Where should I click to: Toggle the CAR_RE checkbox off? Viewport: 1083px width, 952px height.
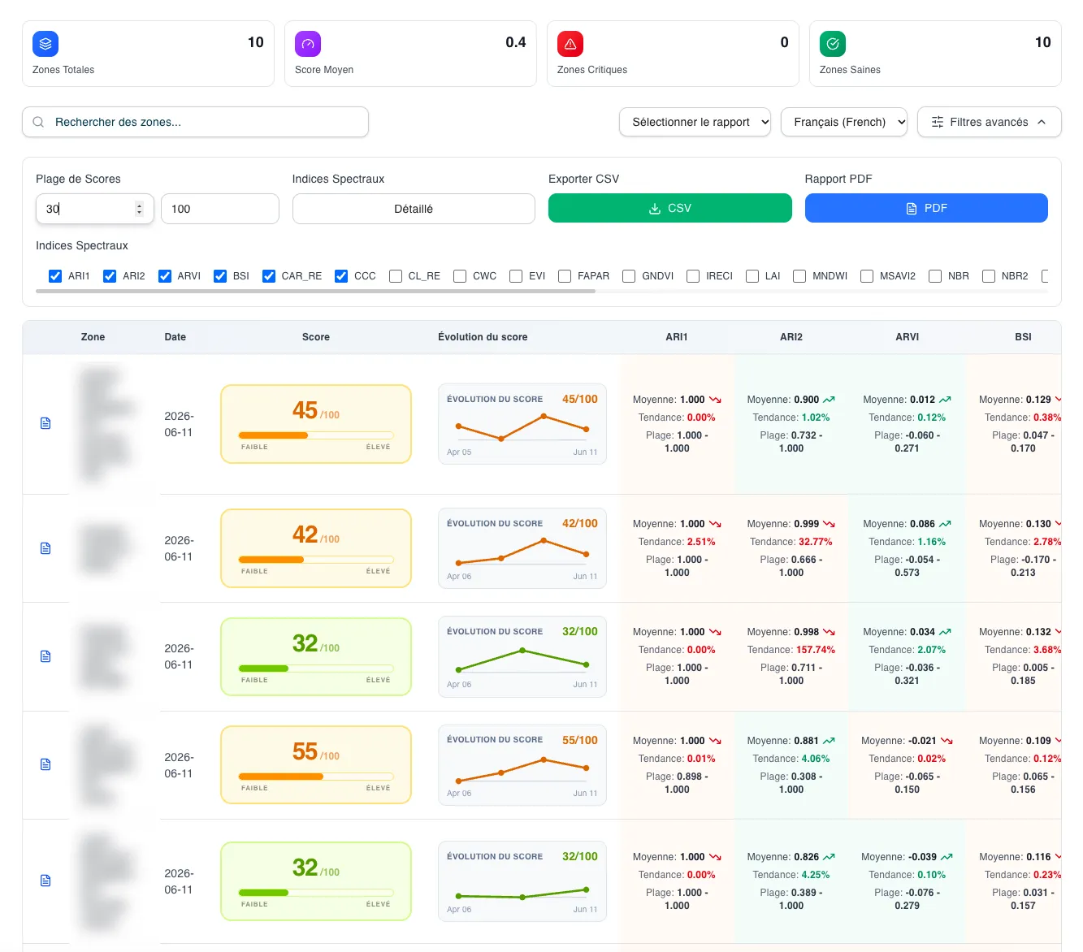click(x=269, y=276)
